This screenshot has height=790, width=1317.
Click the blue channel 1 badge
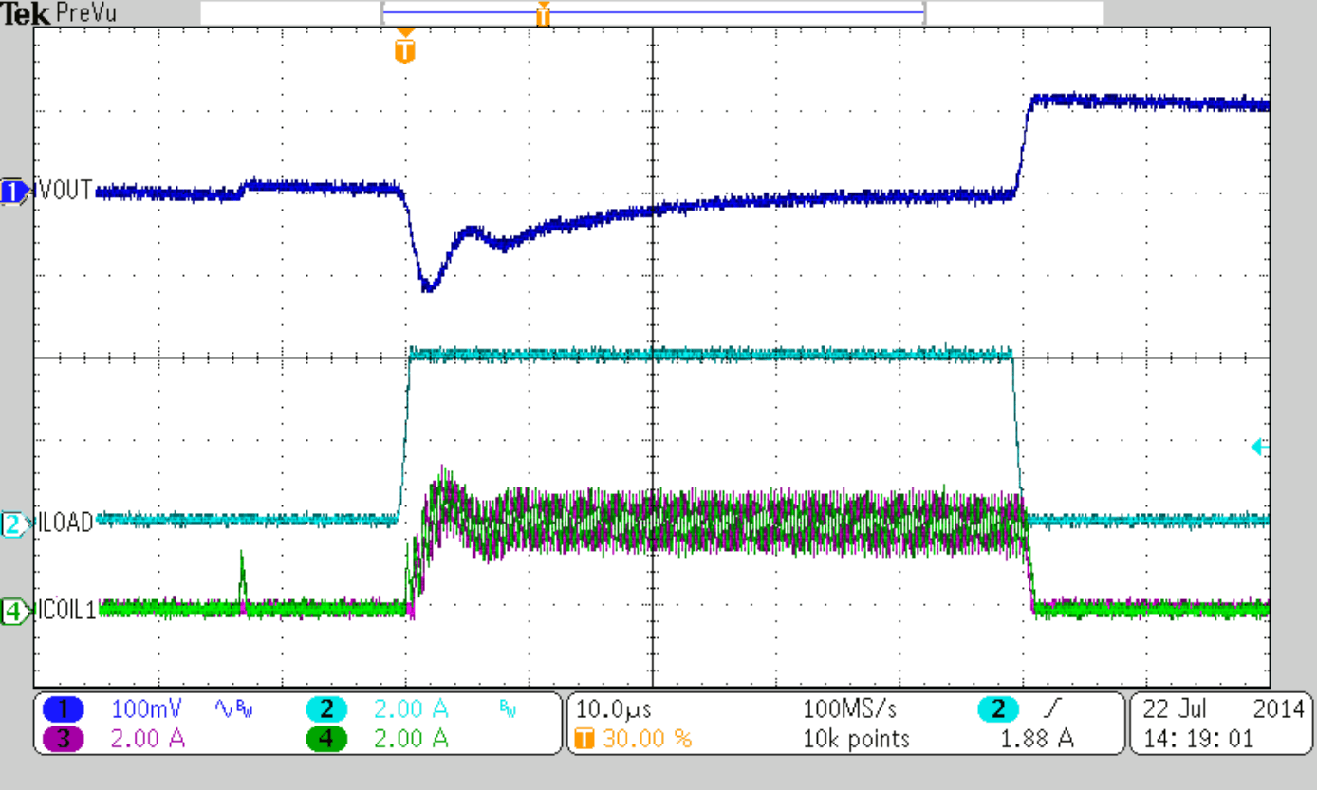point(63,708)
